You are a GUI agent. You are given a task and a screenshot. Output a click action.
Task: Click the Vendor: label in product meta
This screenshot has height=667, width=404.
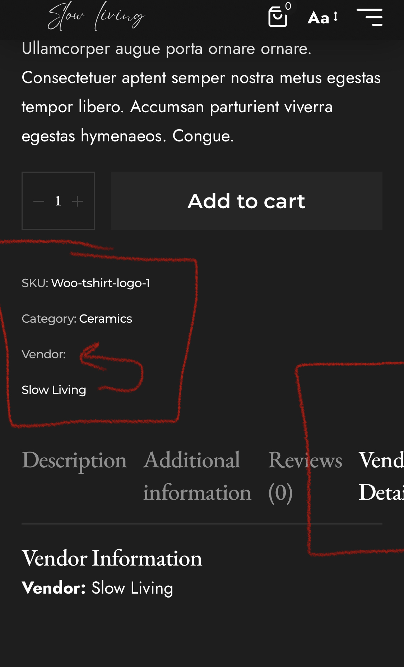(x=44, y=354)
